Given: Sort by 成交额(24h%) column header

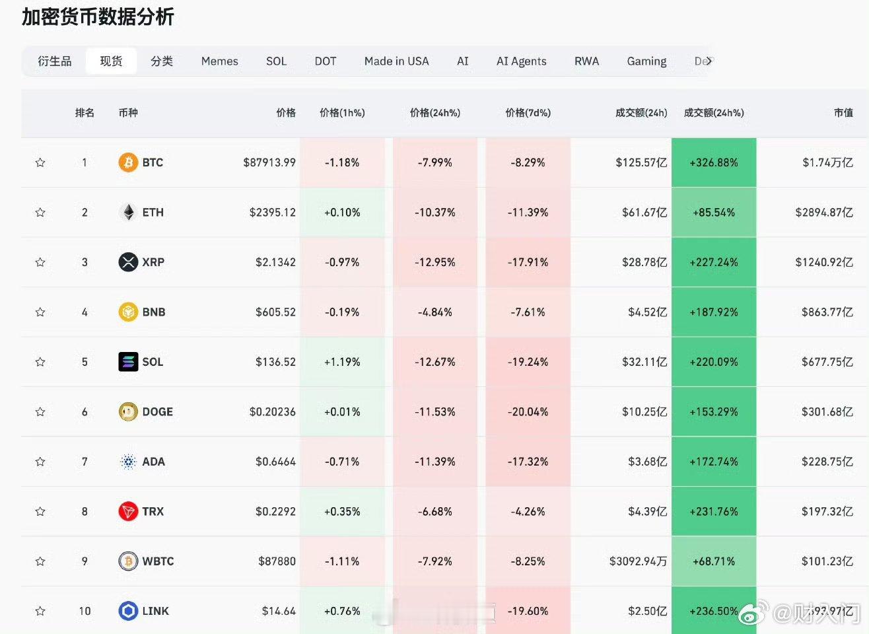Looking at the screenshot, I should click(714, 113).
